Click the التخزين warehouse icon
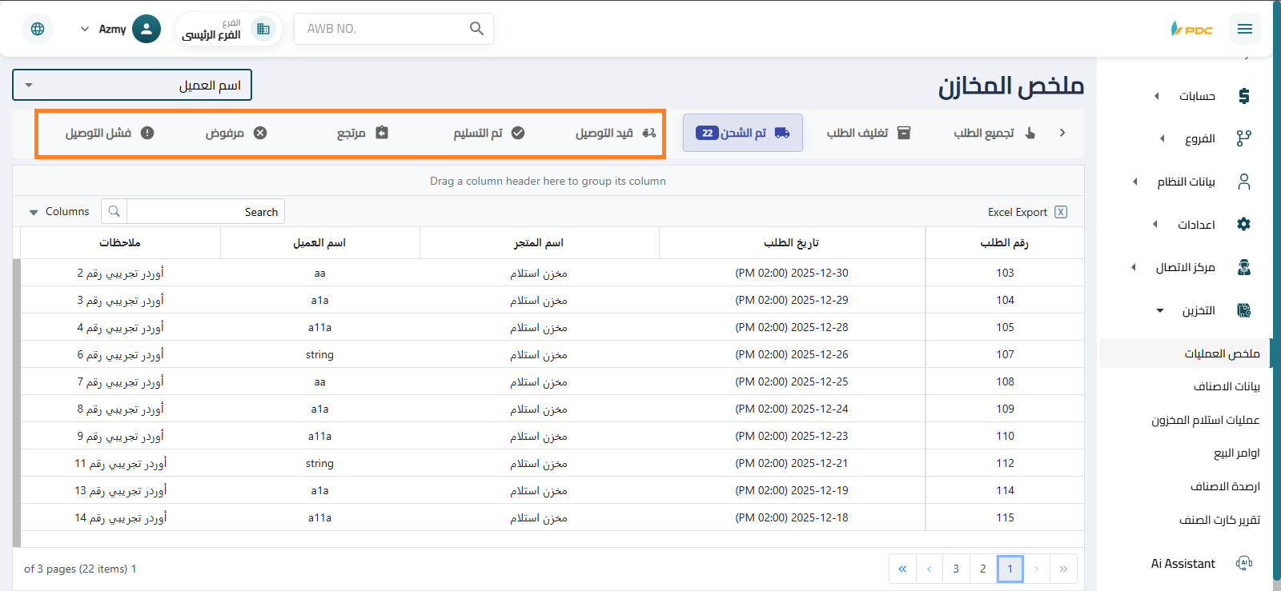 tap(1243, 310)
